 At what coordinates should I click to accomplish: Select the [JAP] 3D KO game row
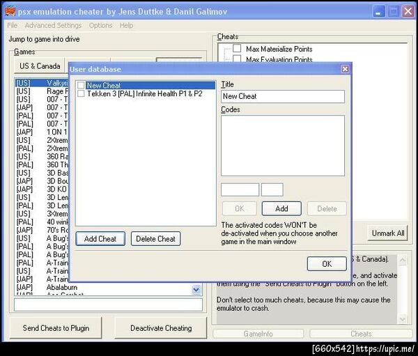(42, 189)
